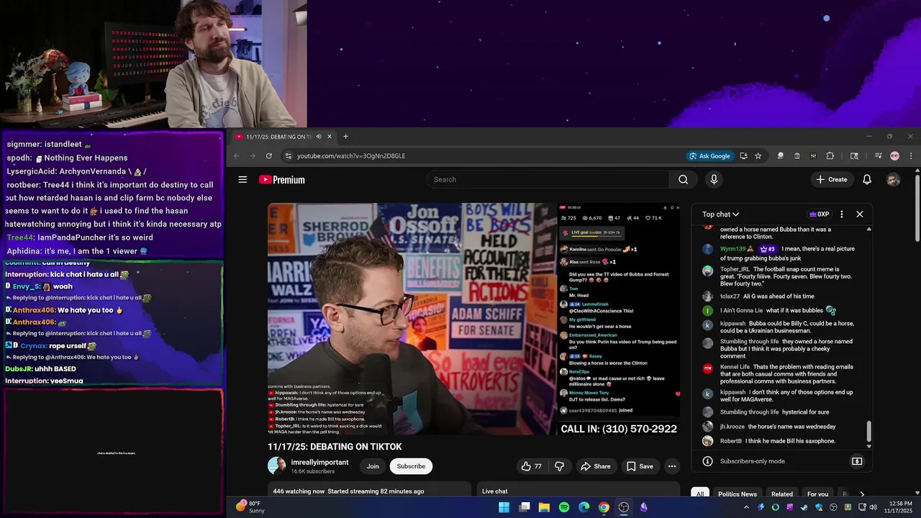This screenshot has width=921, height=518.
Task: Open Chrome media control icon
Action: pyautogui.click(x=878, y=156)
